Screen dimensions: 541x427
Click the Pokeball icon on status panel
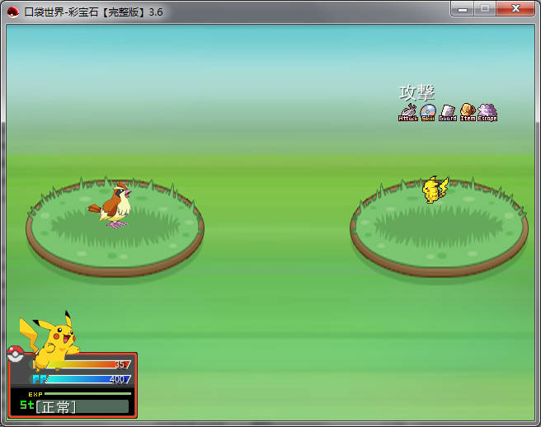16,354
